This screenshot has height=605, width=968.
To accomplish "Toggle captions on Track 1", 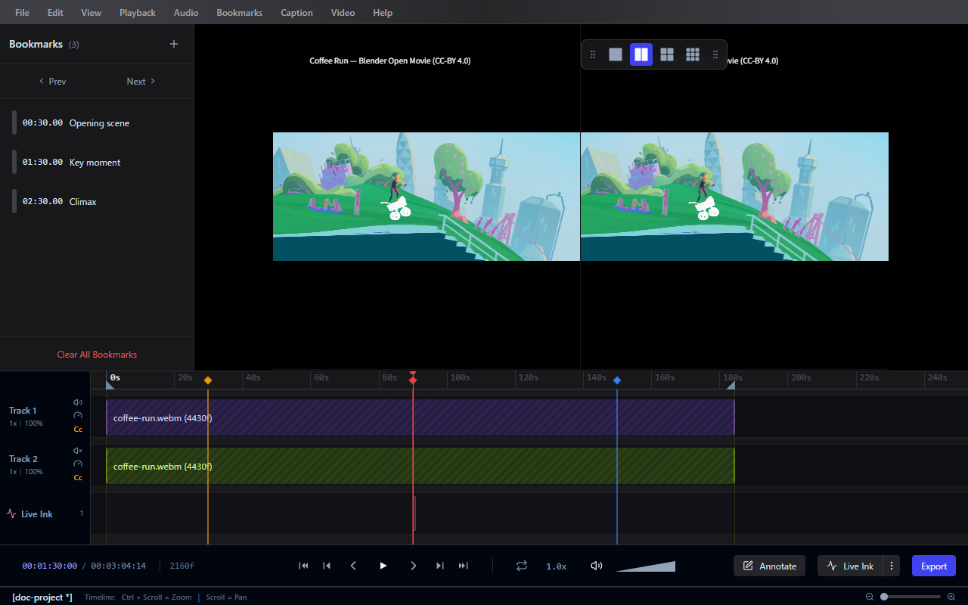I will 78,429.
